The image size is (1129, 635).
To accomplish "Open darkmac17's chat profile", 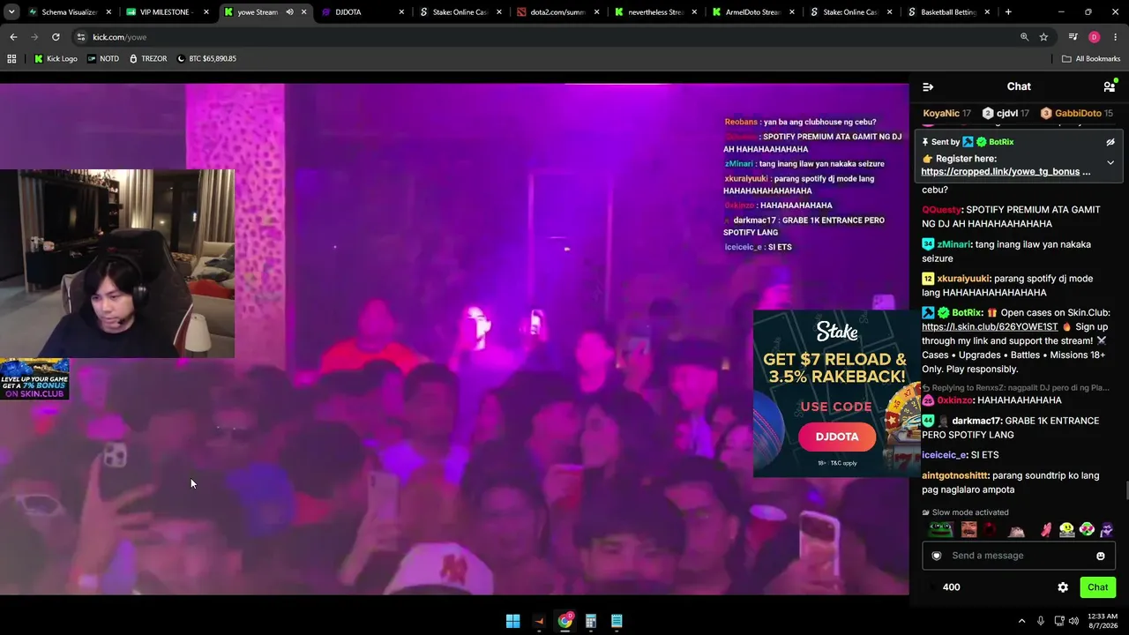I will coord(976,421).
